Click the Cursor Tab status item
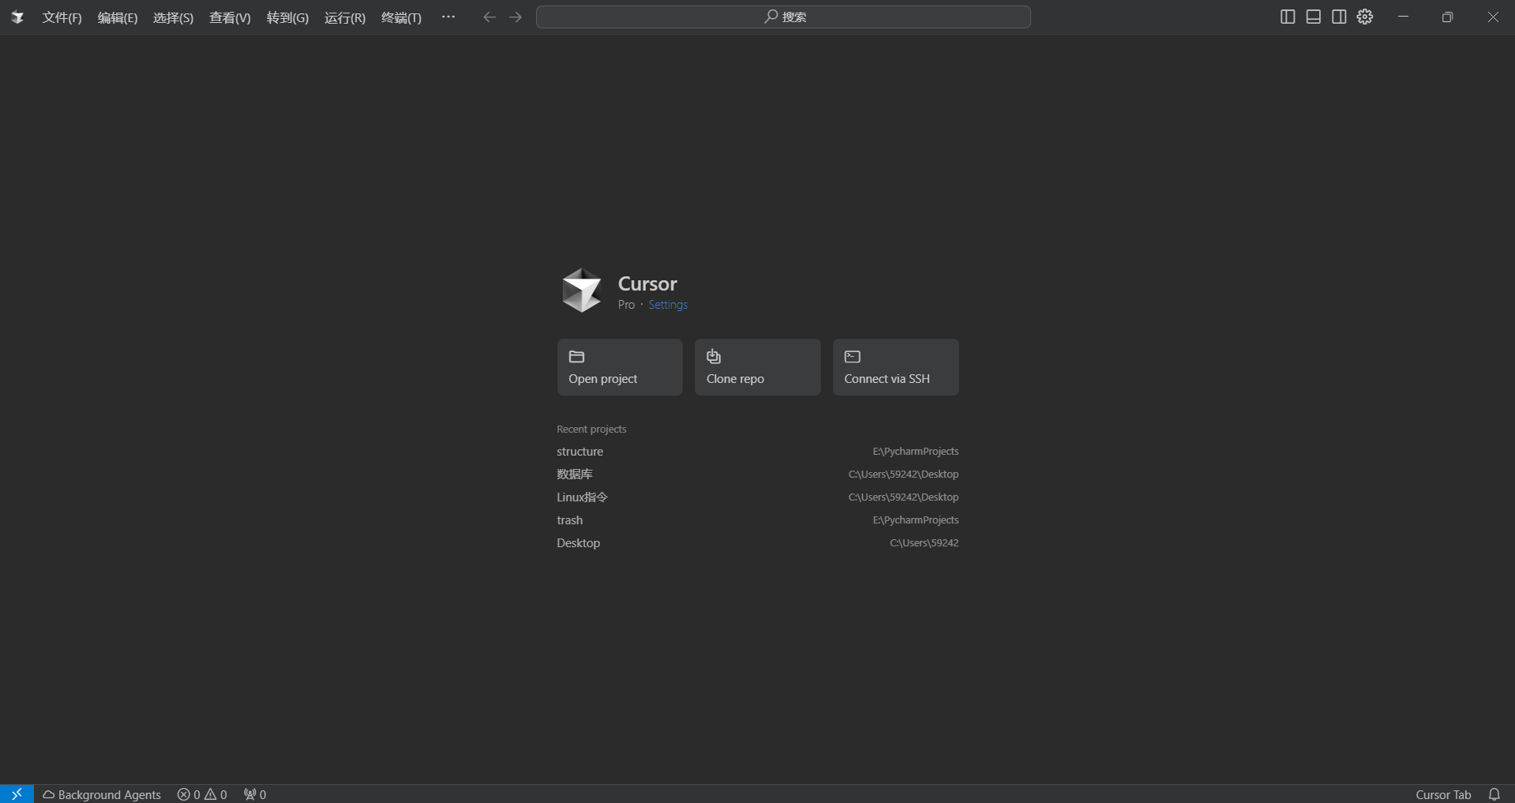The image size is (1515, 803). tap(1443, 794)
